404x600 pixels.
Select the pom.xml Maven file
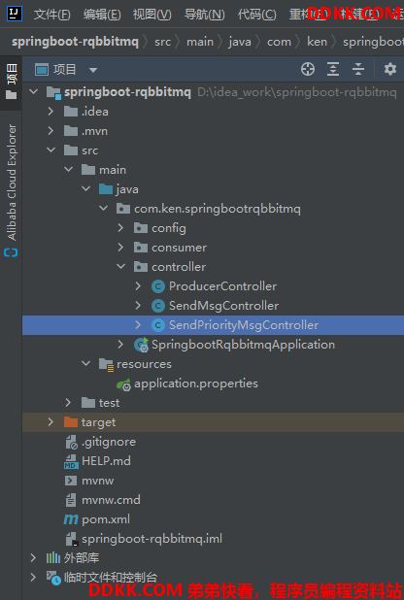105,519
